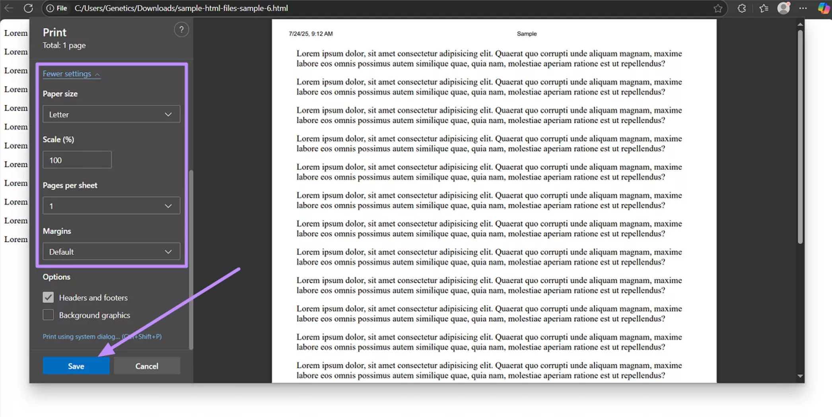Image resolution: width=832 pixels, height=417 pixels.
Task: Navigate back to the previous page
Action: (x=8, y=8)
